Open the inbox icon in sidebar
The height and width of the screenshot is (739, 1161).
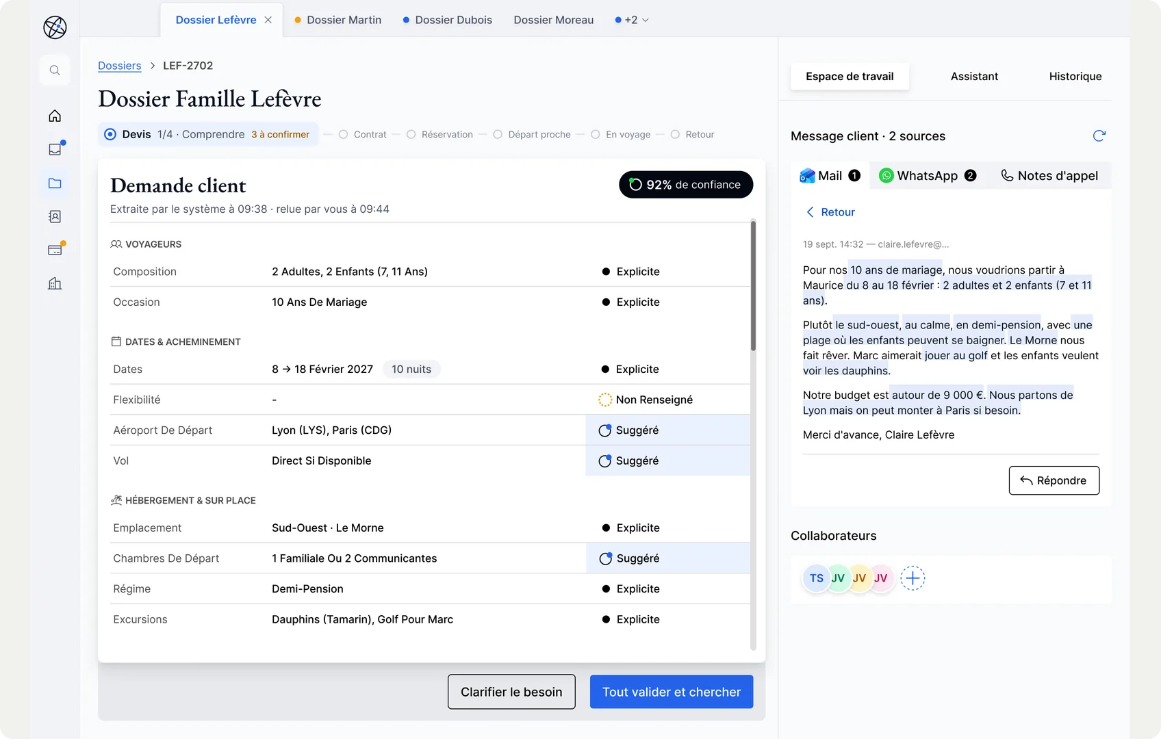[x=55, y=149]
